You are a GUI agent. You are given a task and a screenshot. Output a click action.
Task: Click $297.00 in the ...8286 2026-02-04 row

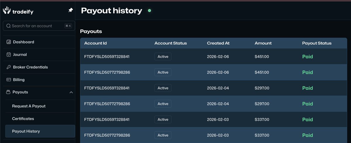(x=262, y=104)
